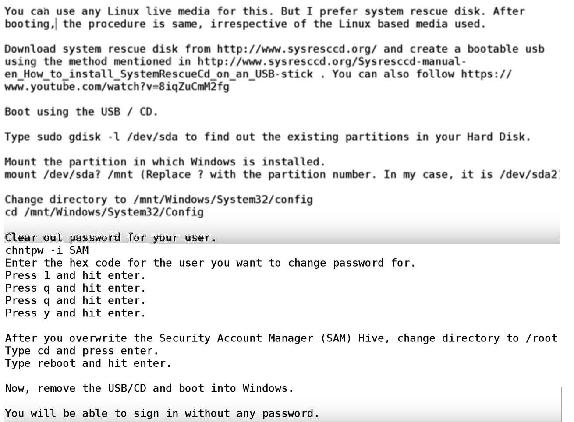Click the vertical scrollbar at the right edge

(x=562, y=403)
